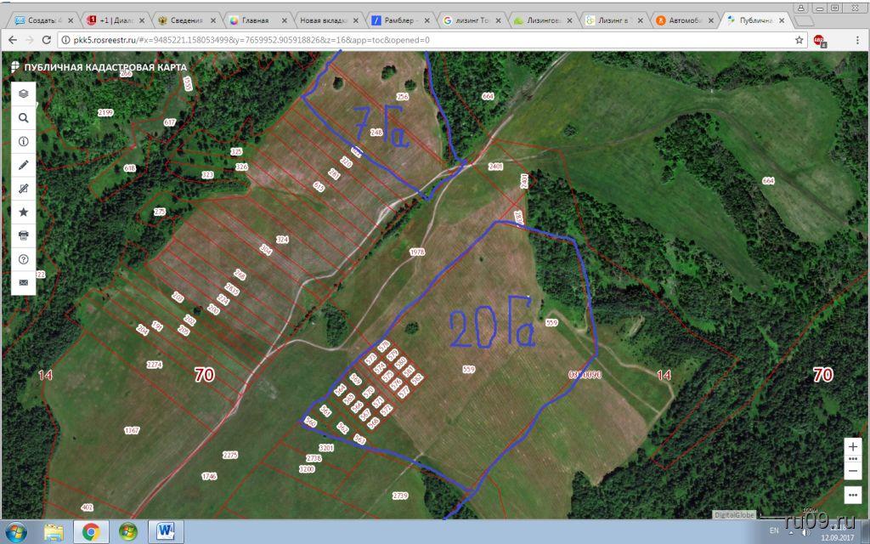This screenshot has height=544, width=870.
Task: Activate the pencil drawing tool
Action: 23,165
